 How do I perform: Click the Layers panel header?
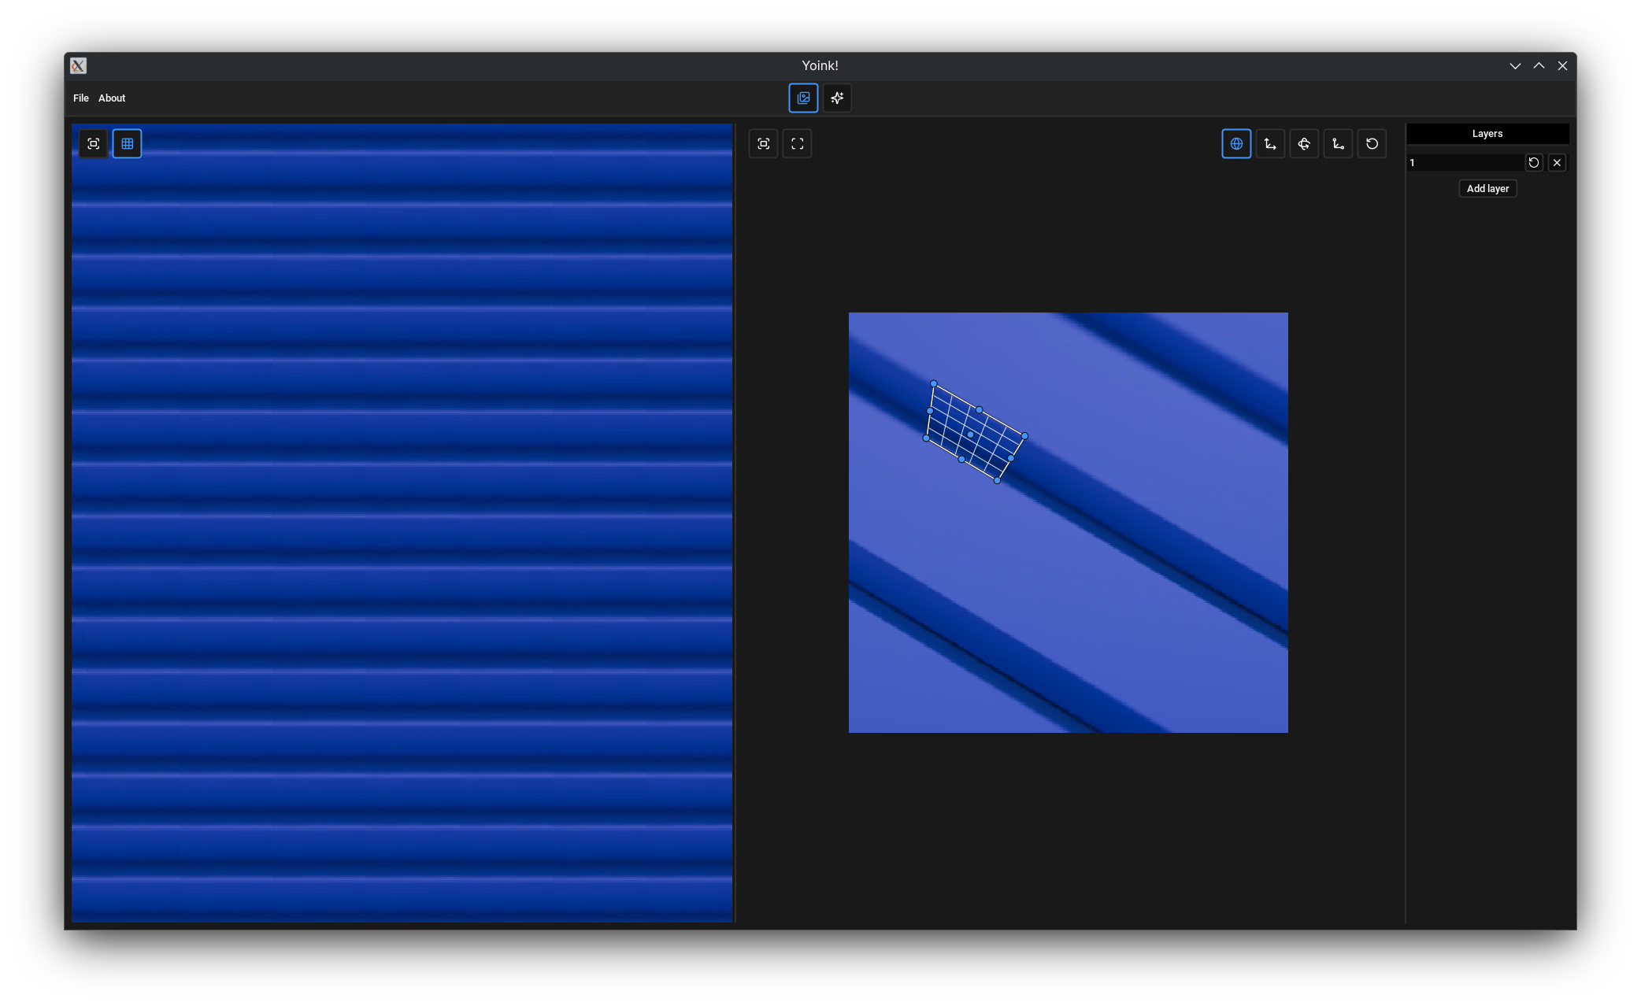pyautogui.click(x=1487, y=133)
